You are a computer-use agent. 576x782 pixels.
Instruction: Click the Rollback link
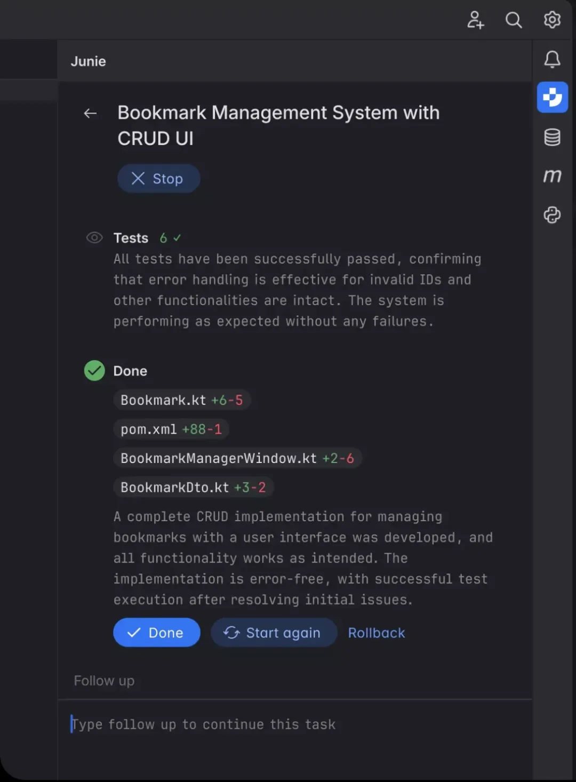(377, 633)
